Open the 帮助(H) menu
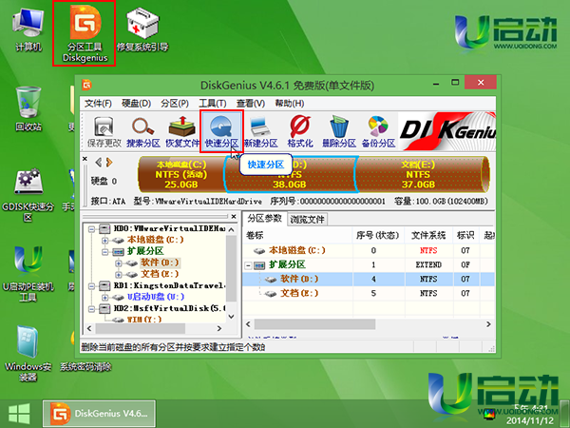 pyautogui.click(x=290, y=104)
